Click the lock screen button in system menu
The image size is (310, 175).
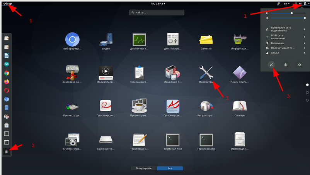286,65
